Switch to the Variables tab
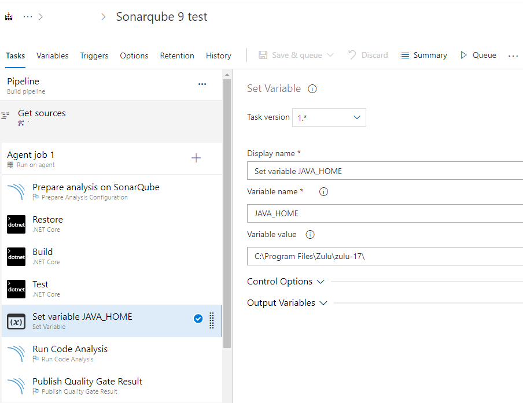523x403 pixels. click(52, 56)
